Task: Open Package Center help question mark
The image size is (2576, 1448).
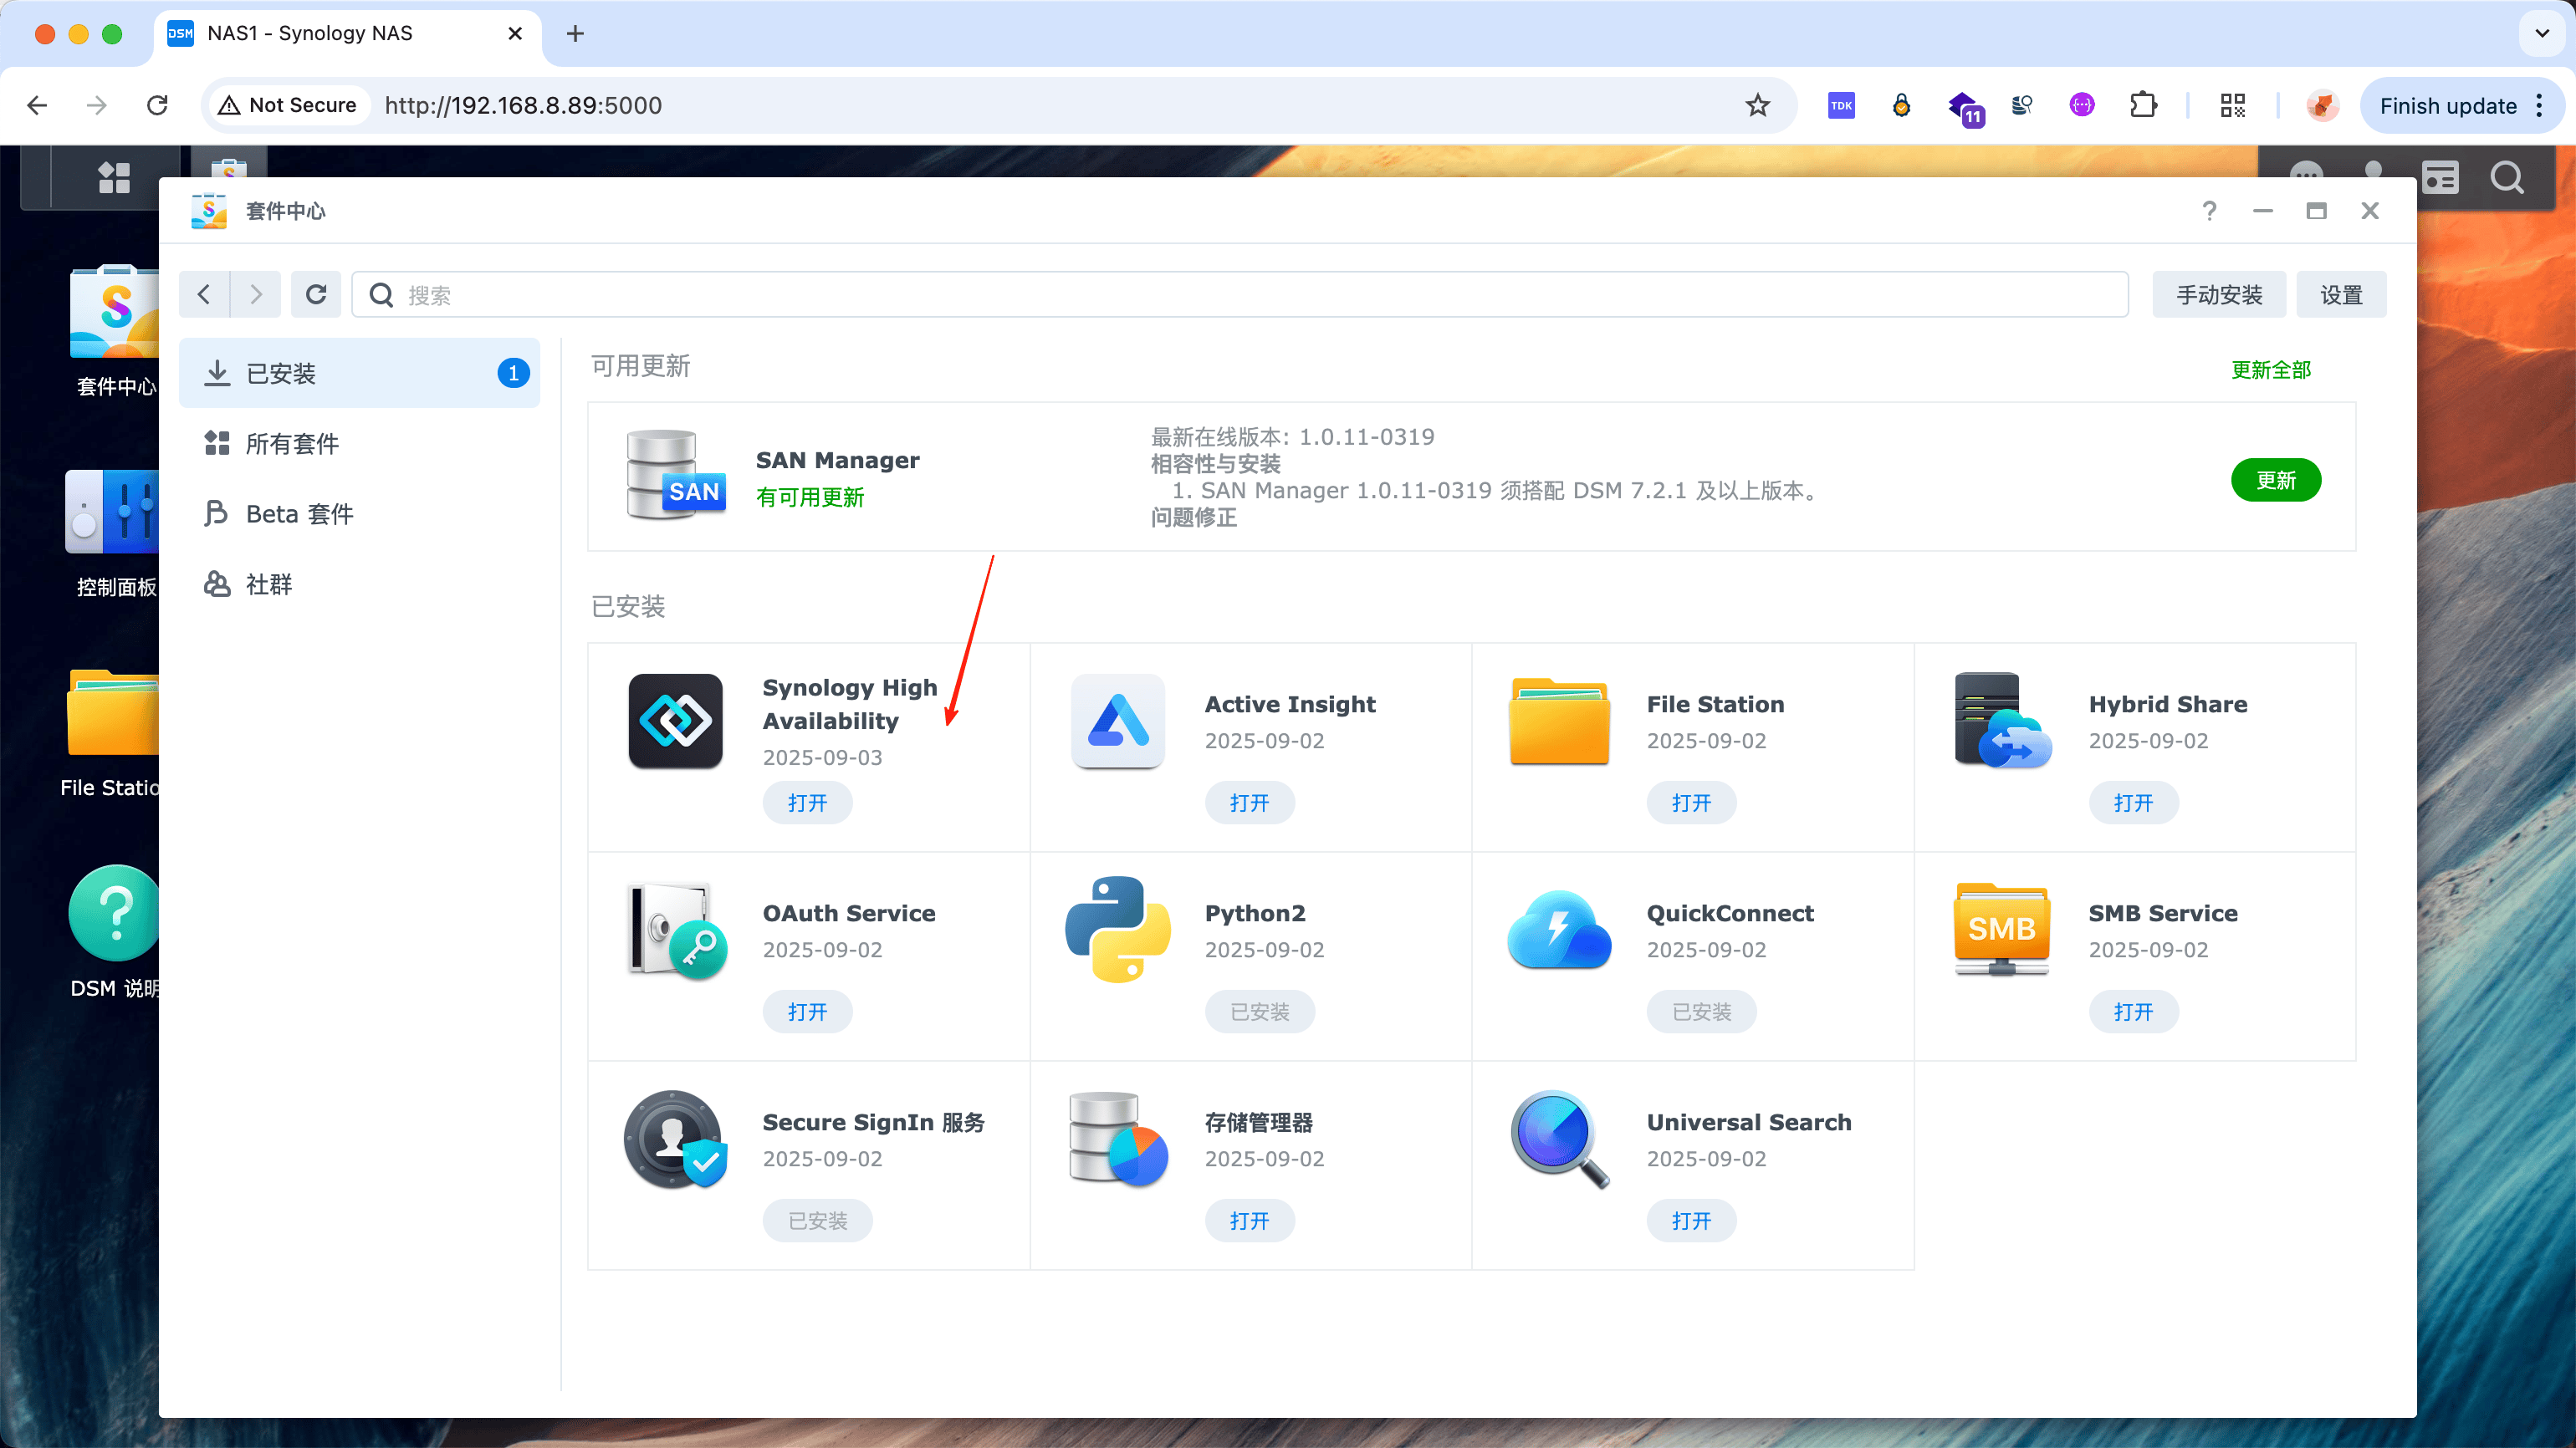Action: (2209, 211)
